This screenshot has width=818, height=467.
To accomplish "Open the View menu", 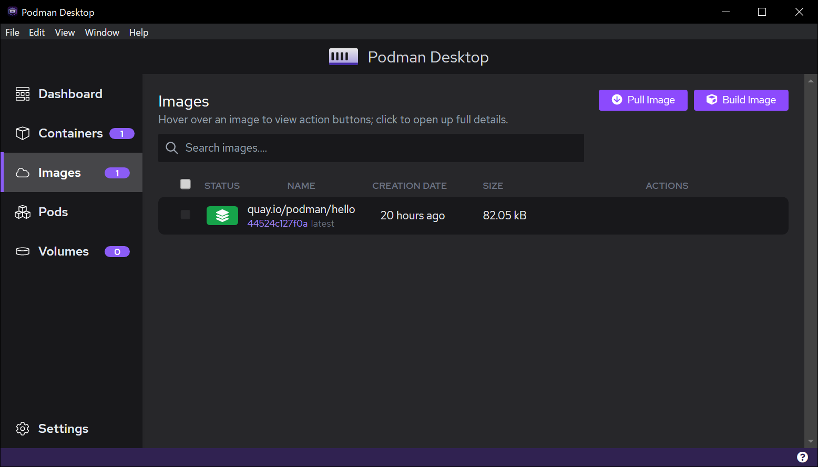I will coord(65,33).
